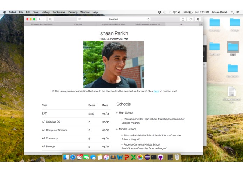Viewport: 243px width, 172px height.
Task: Click the profile photo
Action: 114,64
